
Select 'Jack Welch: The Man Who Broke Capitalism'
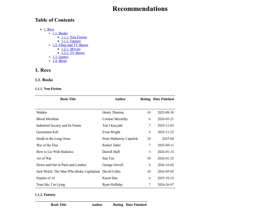[68, 172]
